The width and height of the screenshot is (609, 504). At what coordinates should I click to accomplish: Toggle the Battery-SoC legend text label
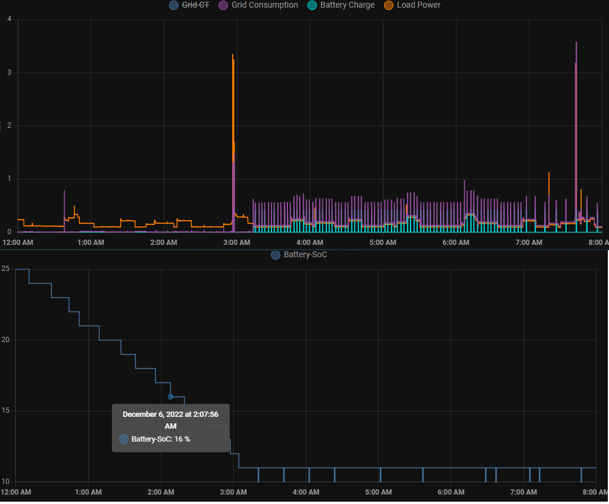tap(305, 255)
